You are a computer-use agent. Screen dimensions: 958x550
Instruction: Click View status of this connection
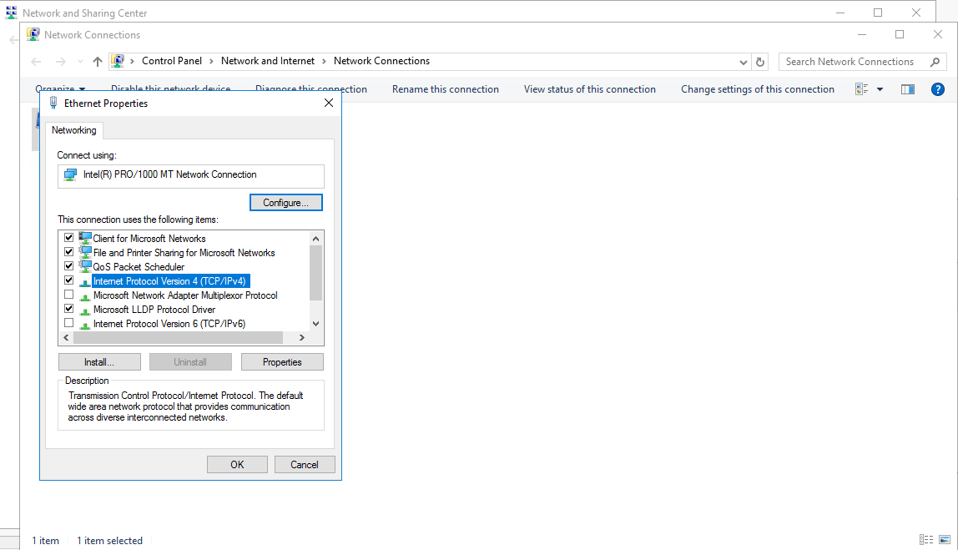(x=590, y=89)
